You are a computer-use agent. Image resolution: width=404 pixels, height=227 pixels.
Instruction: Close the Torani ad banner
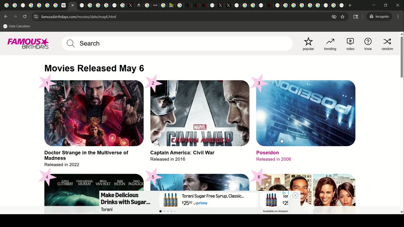(x=295, y=195)
